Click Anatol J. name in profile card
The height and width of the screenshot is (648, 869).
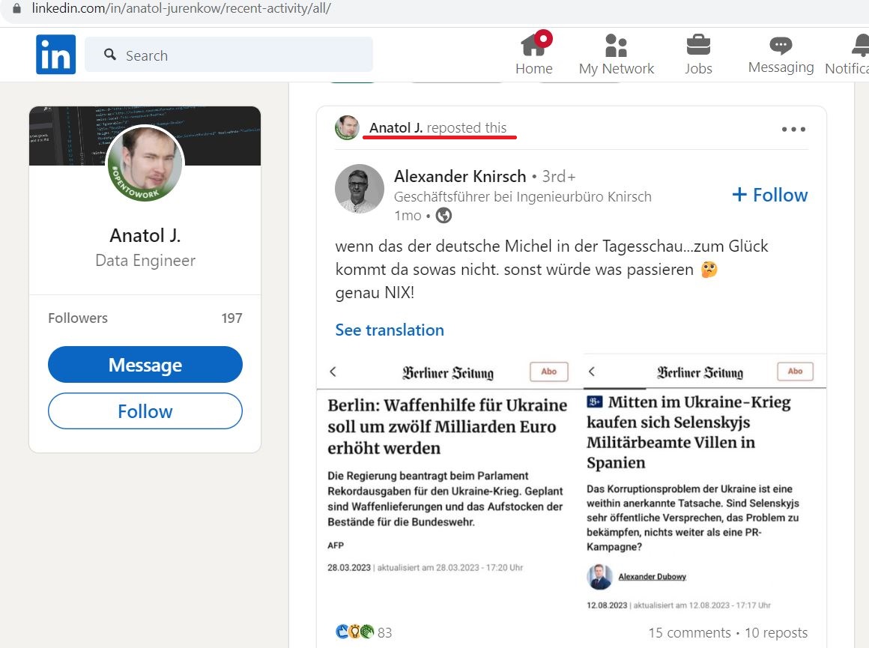(x=145, y=235)
